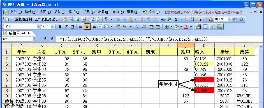Insert equation with square-root icon

(x=163, y=19)
